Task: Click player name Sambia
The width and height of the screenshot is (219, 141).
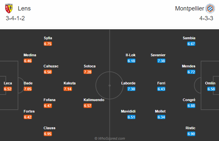Action: coord(189,38)
